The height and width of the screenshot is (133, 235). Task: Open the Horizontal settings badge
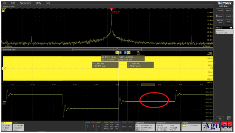coord(168,126)
